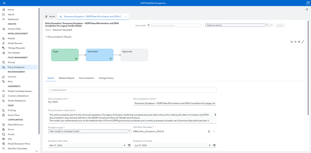Open the Exception type dropdown
This screenshot has height=153, width=311.
pos(90,131)
